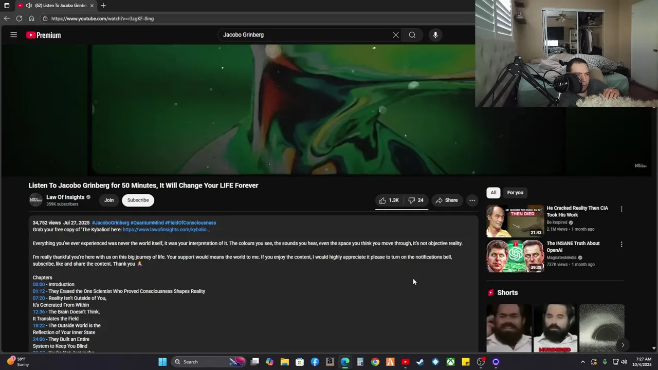Open the black hole Shorts thumbnail
Screen dimensions: 658x370
(x=602, y=328)
